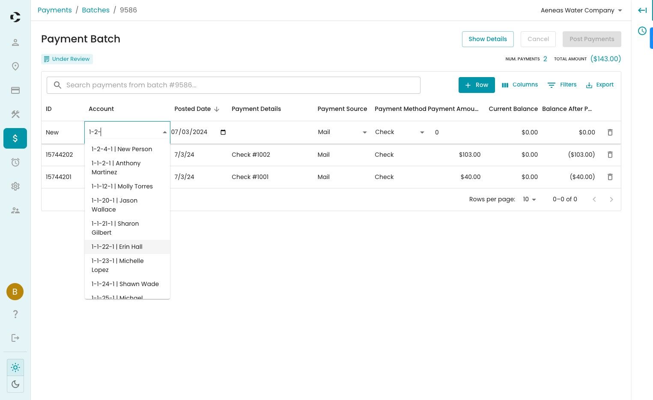Click the Current Balance column header
This screenshot has width=653, height=400.
pos(513,109)
